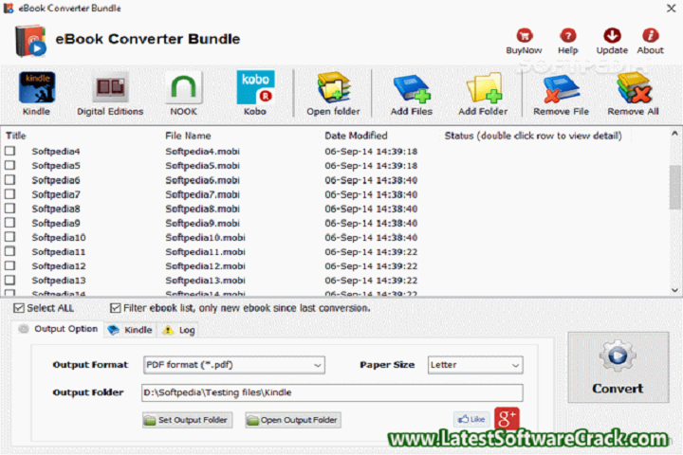The height and width of the screenshot is (455, 683).
Task: Click the Output Folder path field
Action: (332, 392)
